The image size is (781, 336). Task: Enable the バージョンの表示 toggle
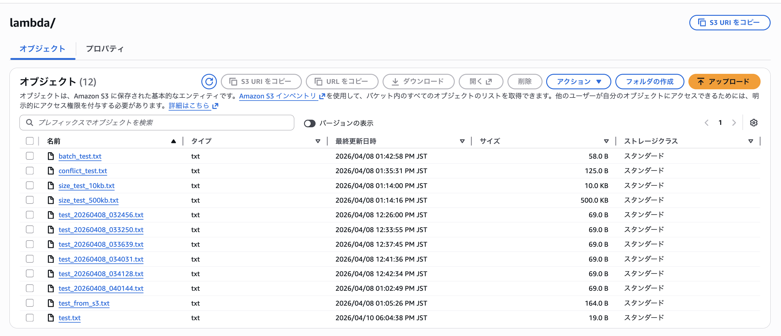tap(310, 123)
